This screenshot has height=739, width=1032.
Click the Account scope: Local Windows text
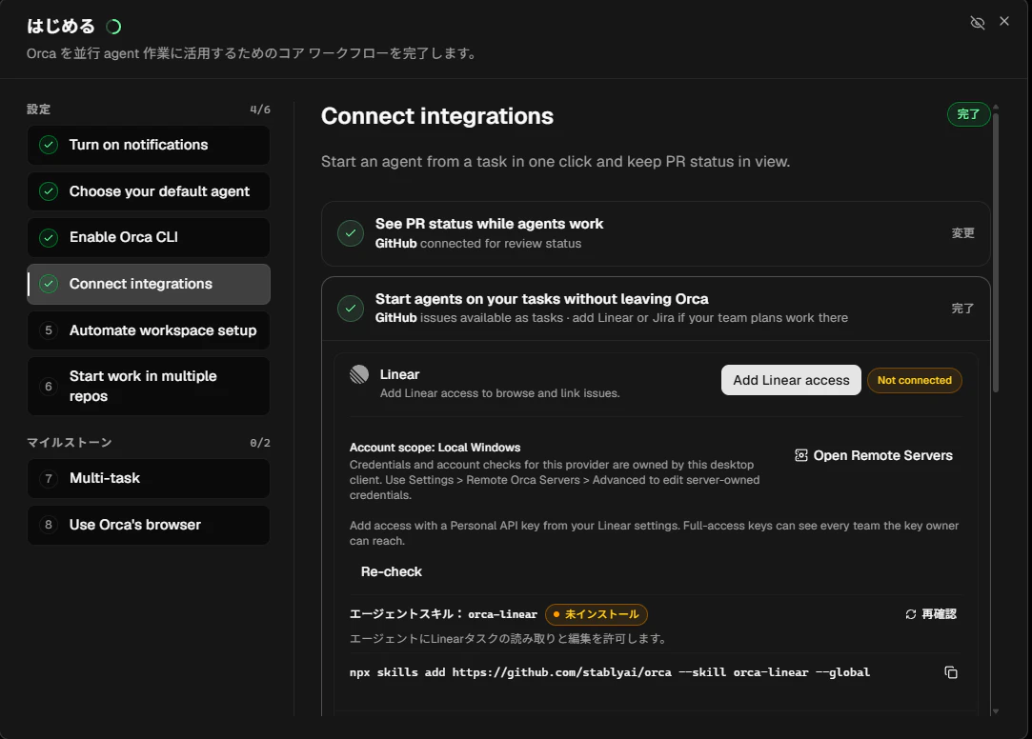pos(435,447)
